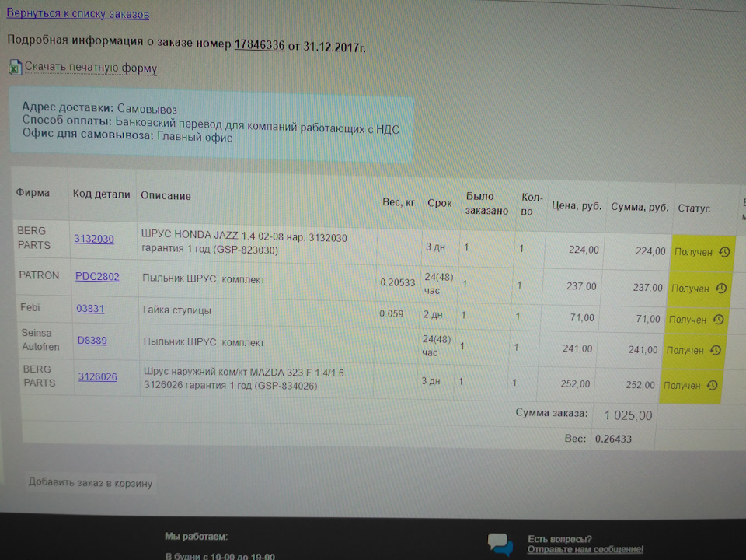This screenshot has height=560, width=746.
Task: Click Офис для самовывоза: Главный офис
Action: [x=127, y=135]
